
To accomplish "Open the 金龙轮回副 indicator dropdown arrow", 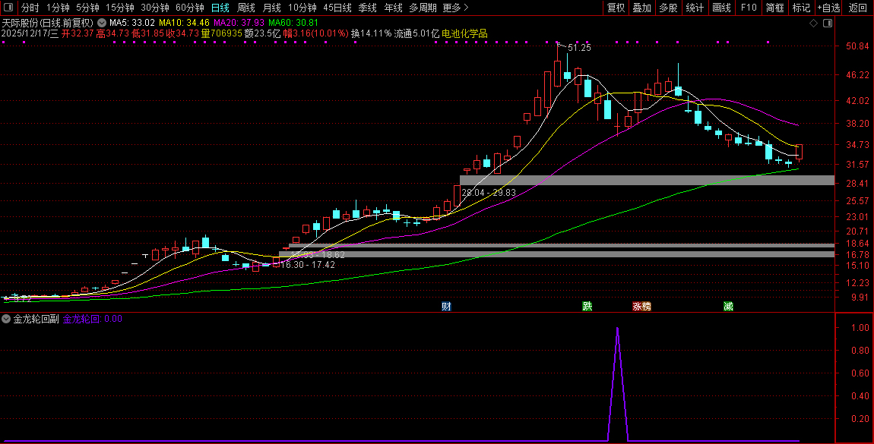I will (x=6, y=320).
